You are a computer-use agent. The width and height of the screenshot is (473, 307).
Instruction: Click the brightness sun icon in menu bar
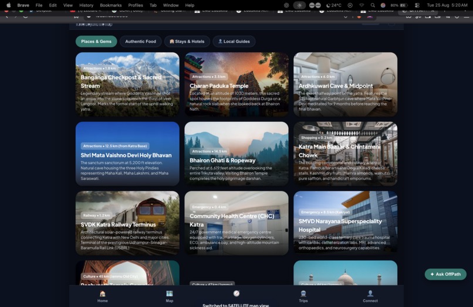[x=299, y=5]
